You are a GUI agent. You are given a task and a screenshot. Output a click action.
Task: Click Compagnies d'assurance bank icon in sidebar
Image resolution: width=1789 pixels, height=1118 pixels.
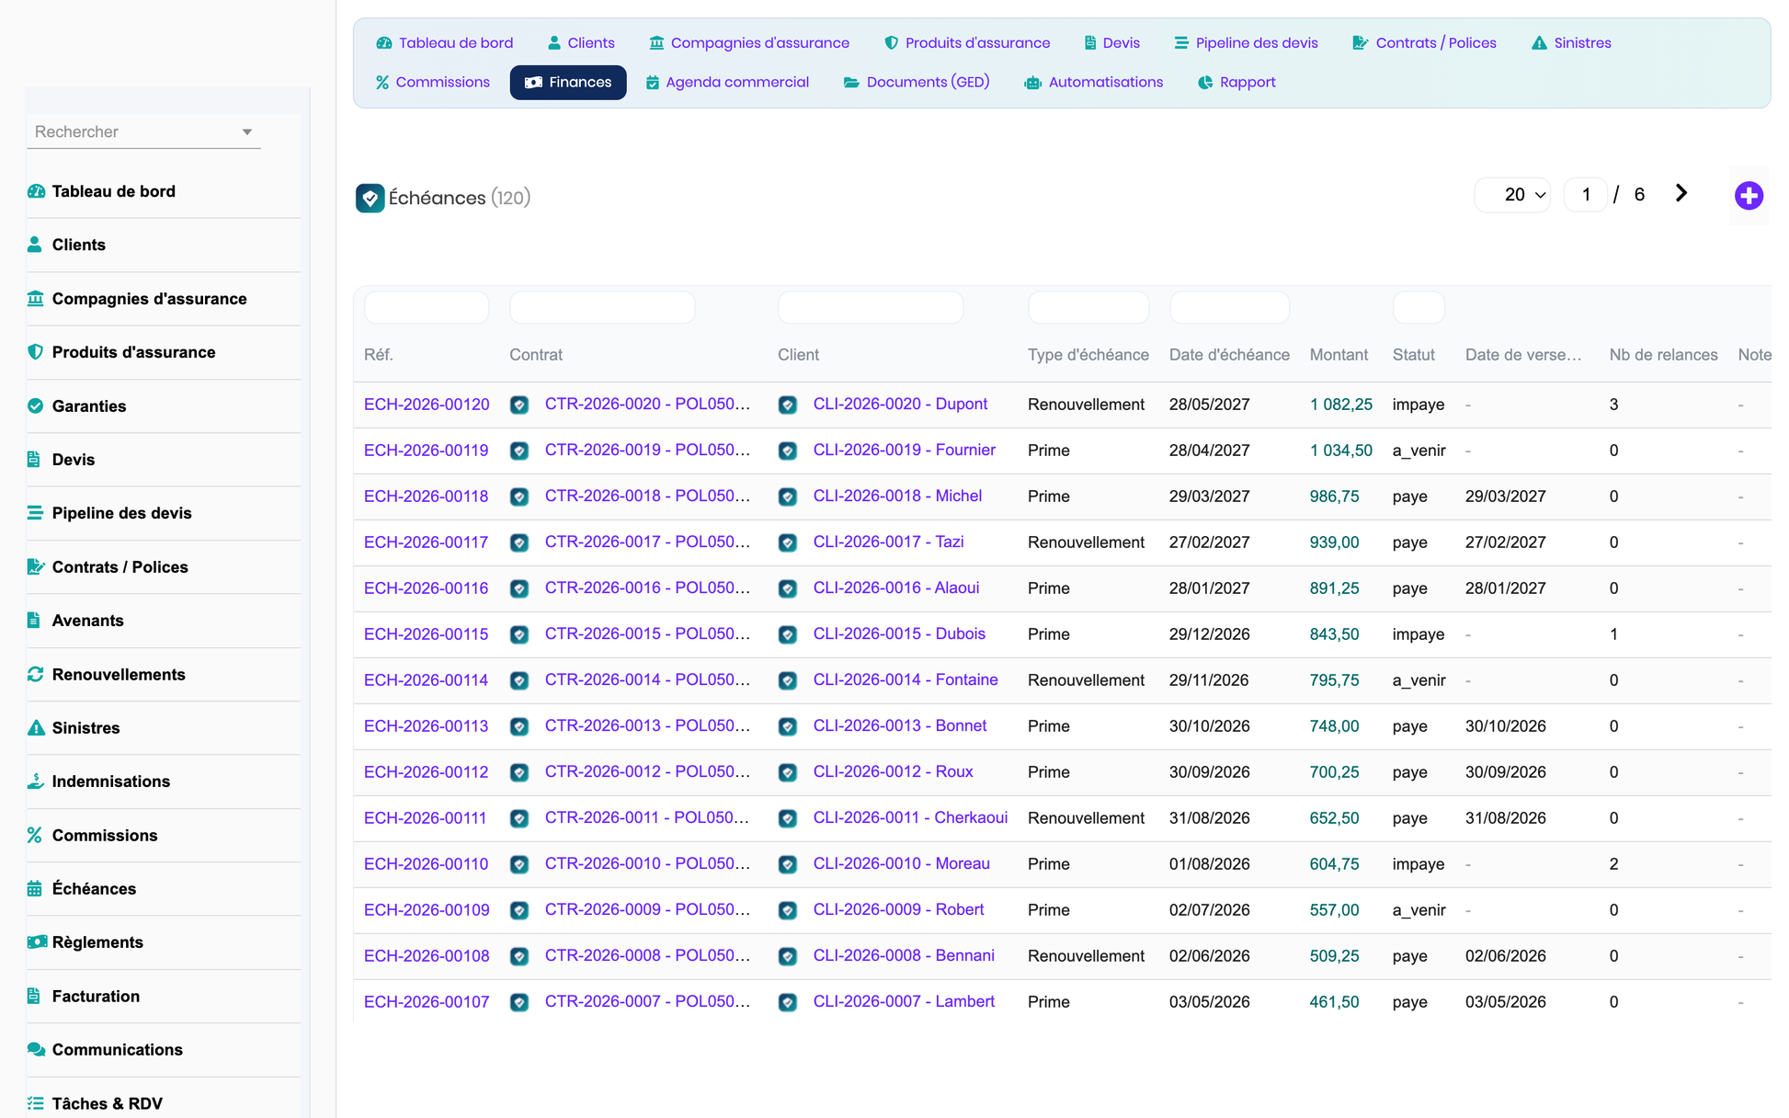click(x=36, y=298)
